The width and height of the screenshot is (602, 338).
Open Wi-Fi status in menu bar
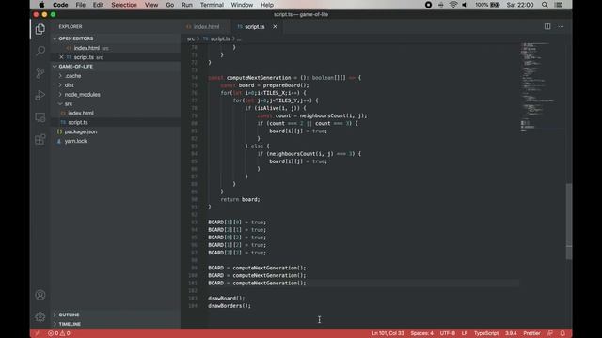point(453,5)
